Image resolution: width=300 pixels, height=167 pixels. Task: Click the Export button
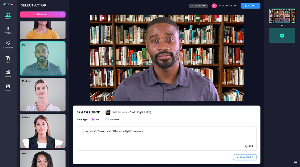250,6
